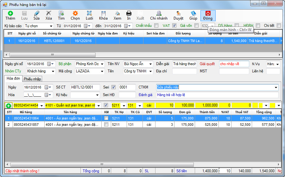Click the Số CT input field

(x=85, y=87)
